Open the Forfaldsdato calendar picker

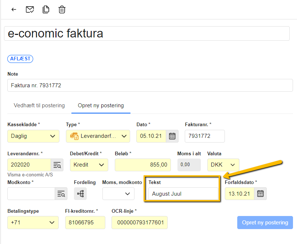(x=260, y=193)
